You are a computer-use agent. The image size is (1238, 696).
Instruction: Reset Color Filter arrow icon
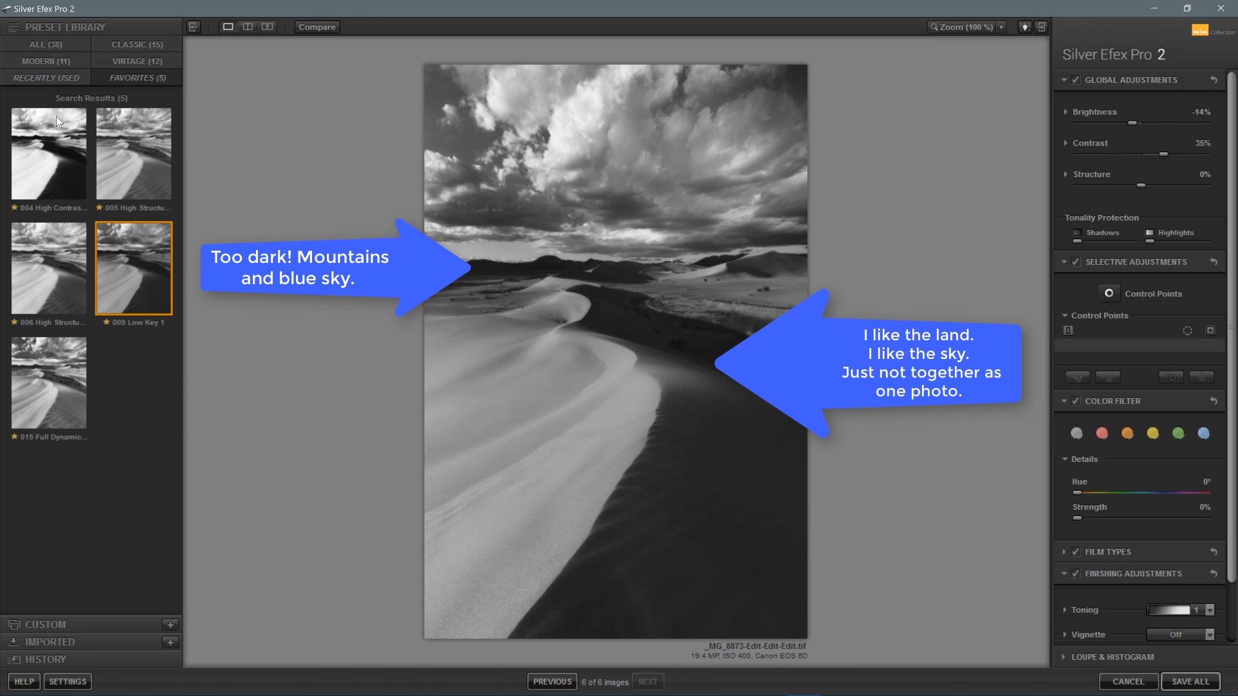[x=1213, y=401]
